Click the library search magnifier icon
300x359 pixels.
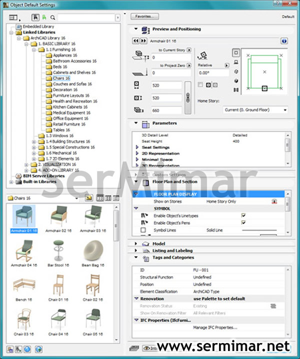[53, 17]
